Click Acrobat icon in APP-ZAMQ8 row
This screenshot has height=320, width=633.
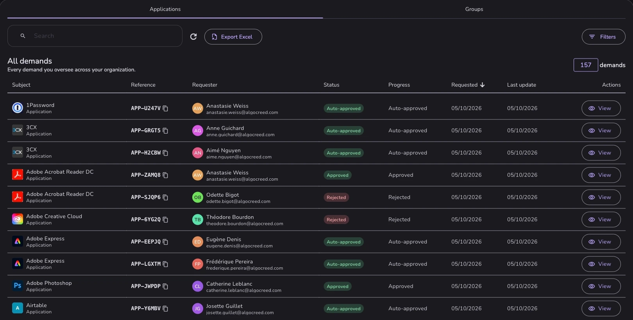(x=18, y=174)
